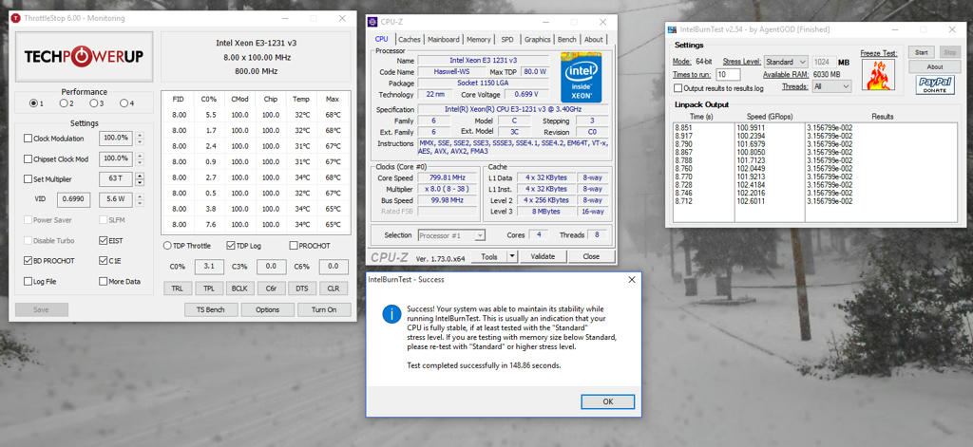Viewport: 973px width, 447px height.
Task: Click the TPL button
Action: [x=209, y=289]
